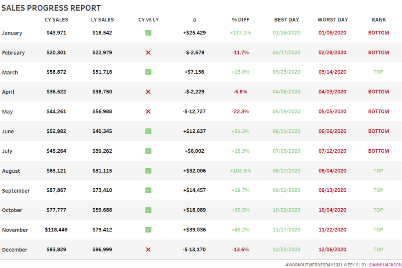Screen dimensions: 402x268
Task: Click the red X icon for April
Action: pyautogui.click(x=148, y=92)
